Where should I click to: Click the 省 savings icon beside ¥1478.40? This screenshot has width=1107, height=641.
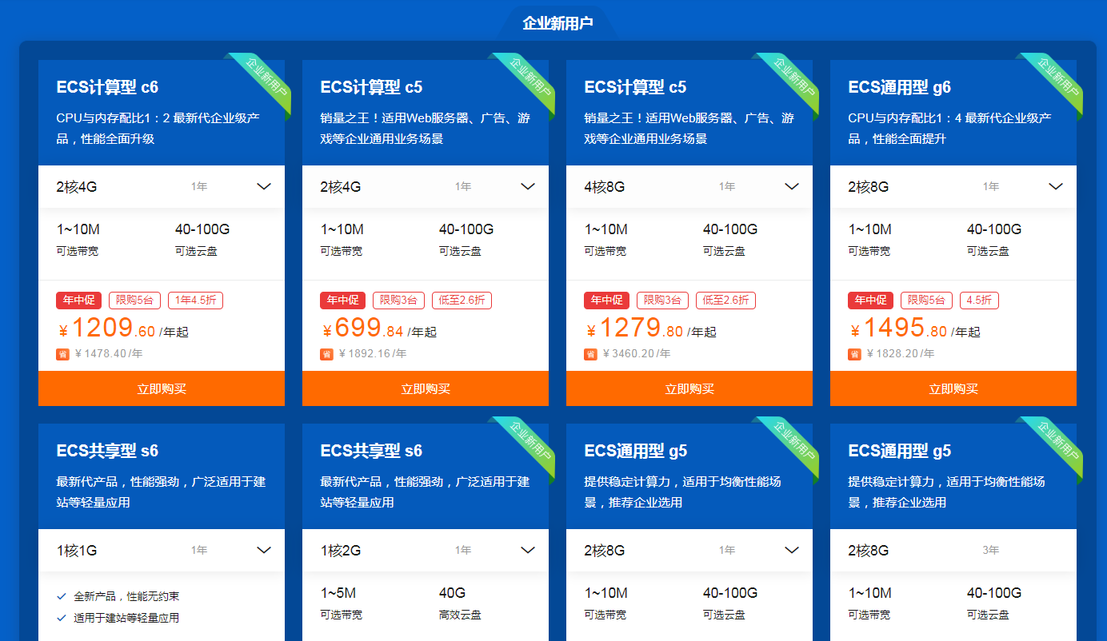click(62, 354)
